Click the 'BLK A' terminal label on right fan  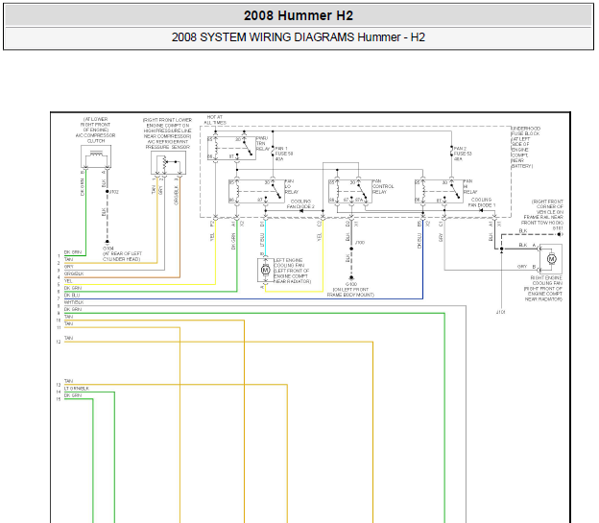(527, 245)
